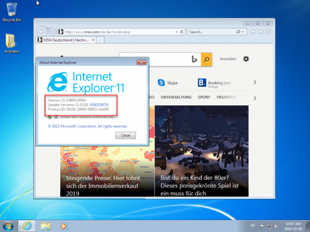Select the Product ID text line

tap(78, 109)
